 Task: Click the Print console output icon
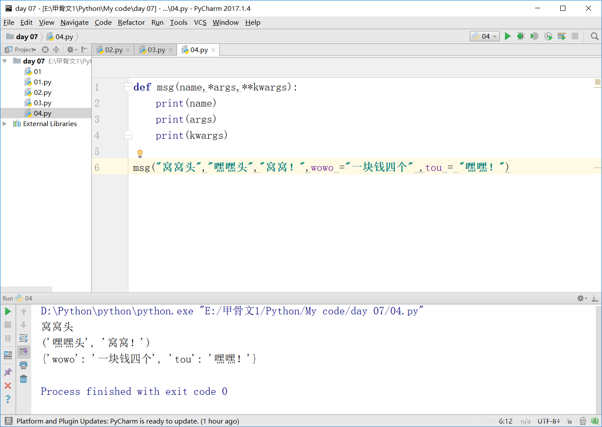pos(23,365)
